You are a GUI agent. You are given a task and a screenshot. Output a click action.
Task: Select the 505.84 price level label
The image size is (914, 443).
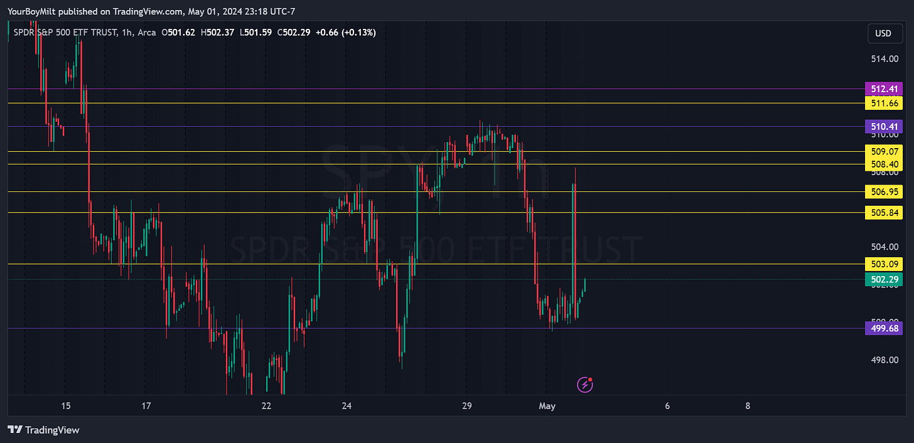883,213
